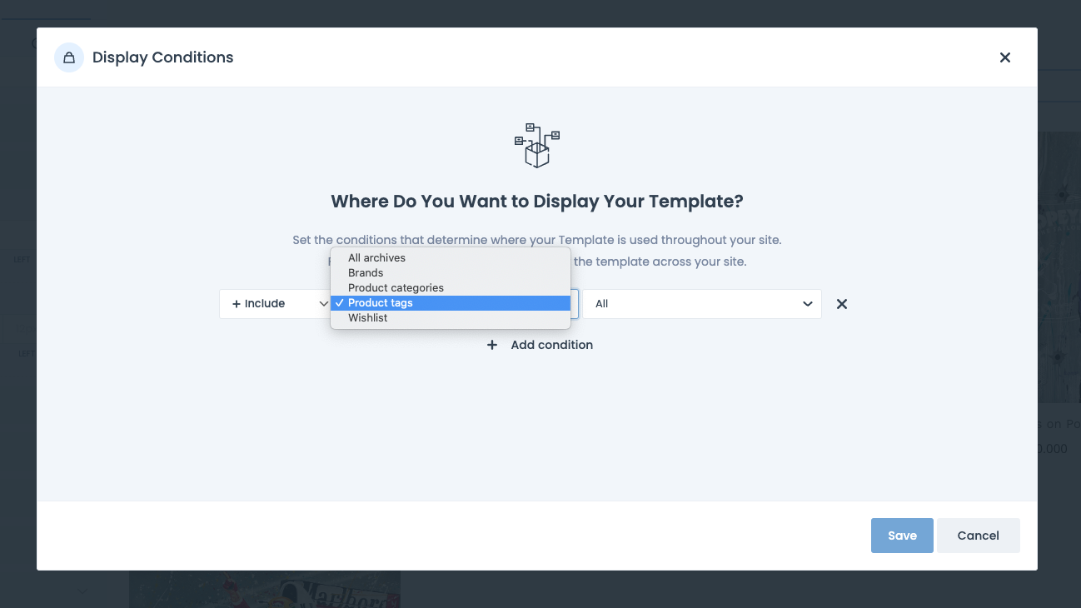Click the bag icon beside Display Conditions
The image size is (1081, 608).
69,57
